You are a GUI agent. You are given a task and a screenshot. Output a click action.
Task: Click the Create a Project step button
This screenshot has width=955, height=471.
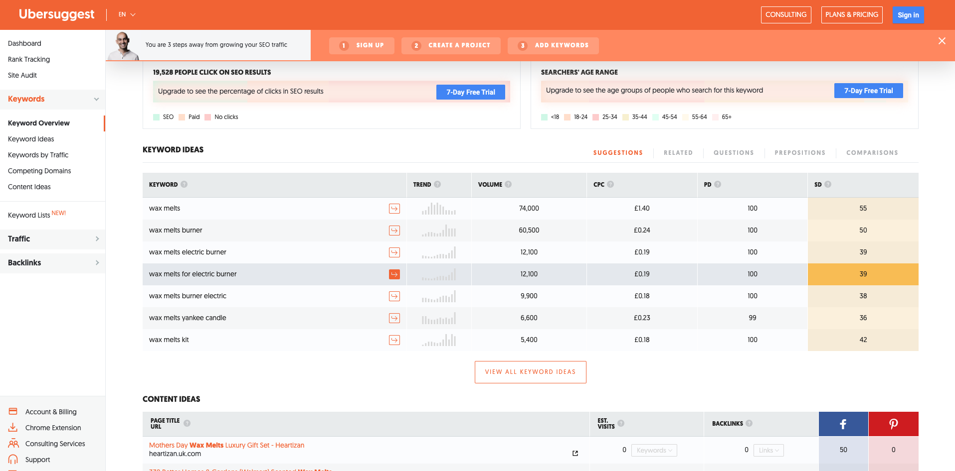(x=451, y=45)
